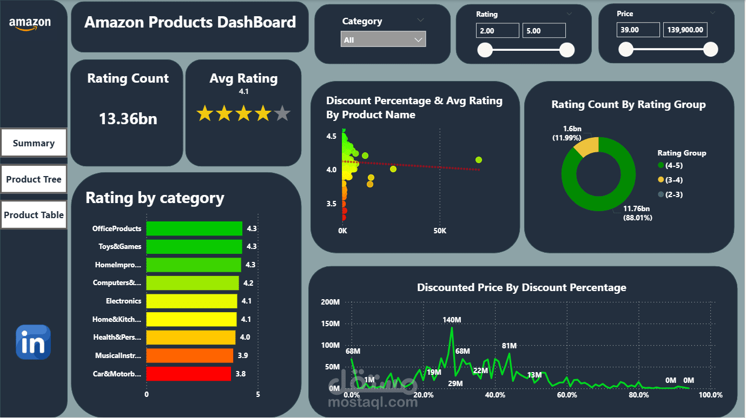Select the red Car&Motorb... bar
Screen dimensions: 746x418
point(189,374)
